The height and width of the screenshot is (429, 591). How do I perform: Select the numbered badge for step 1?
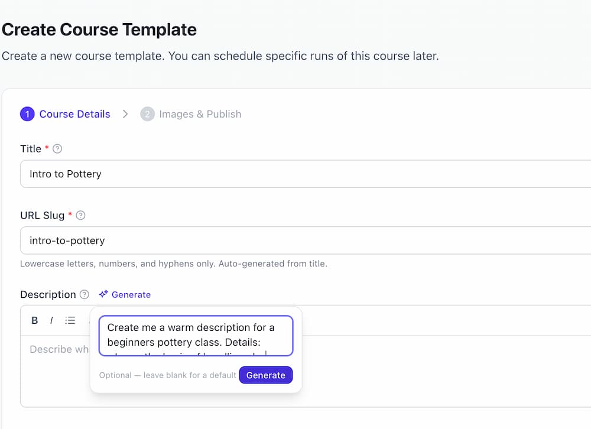point(27,113)
